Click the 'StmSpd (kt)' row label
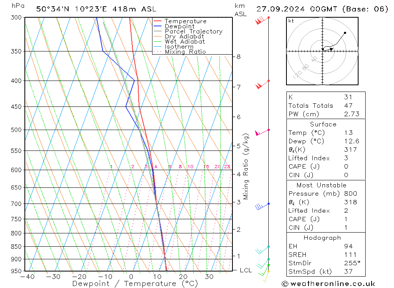This screenshot has height=288, width=394. coord(310,272)
